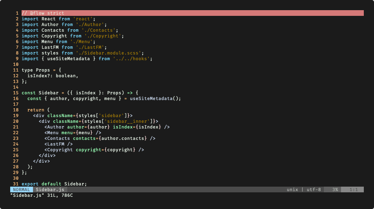
Task: Click the 'react' string on line 2
Action: 83,19
